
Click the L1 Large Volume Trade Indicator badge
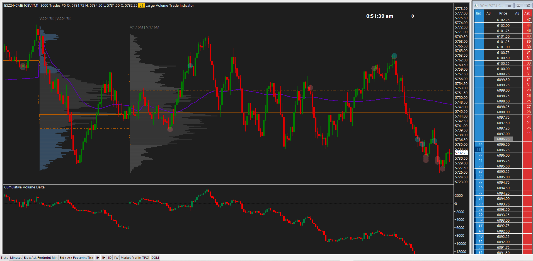142,5
